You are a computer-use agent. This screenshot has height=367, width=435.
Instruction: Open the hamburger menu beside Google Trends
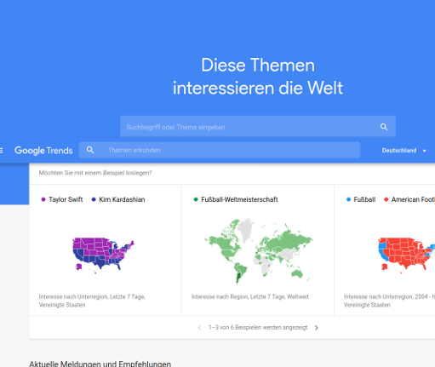point(1,151)
